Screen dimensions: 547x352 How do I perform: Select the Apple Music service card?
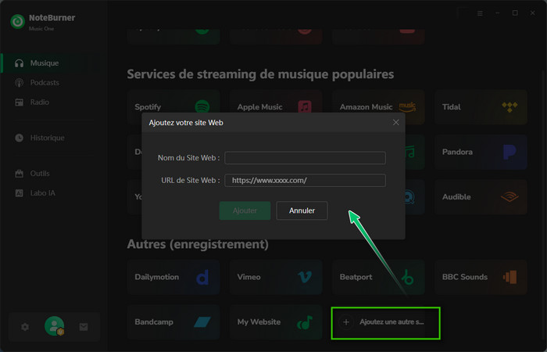pos(276,107)
